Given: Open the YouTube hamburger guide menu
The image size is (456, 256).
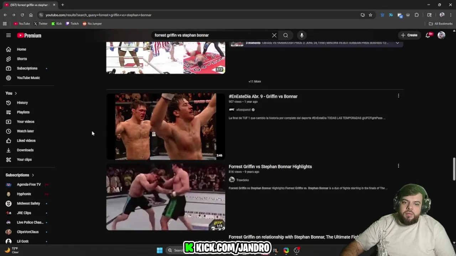Looking at the screenshot, I should click(9, 35).
